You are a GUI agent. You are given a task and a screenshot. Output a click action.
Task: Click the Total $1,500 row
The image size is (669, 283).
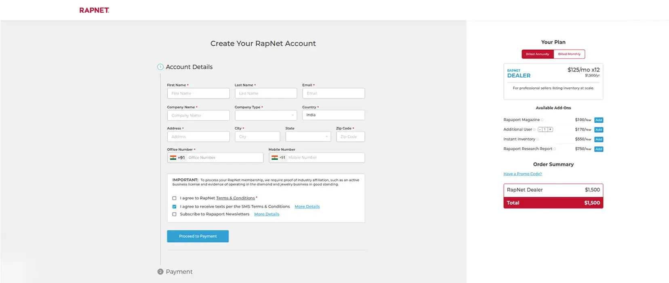click(553, 203)
